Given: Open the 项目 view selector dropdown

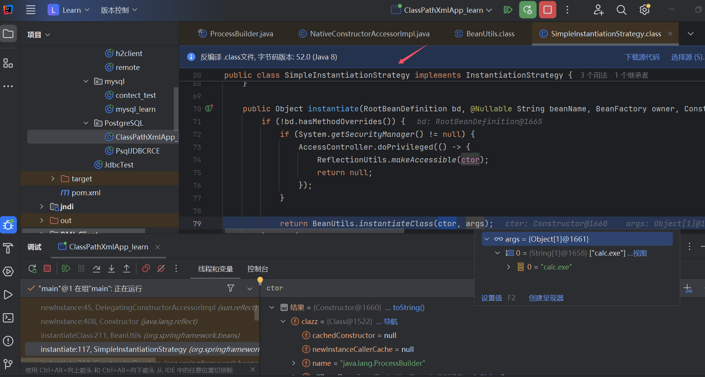Looking at the screenshot, I should pos(39,35).
